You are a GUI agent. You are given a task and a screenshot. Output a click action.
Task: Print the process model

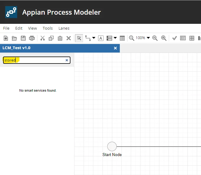(x=32, y=38)
